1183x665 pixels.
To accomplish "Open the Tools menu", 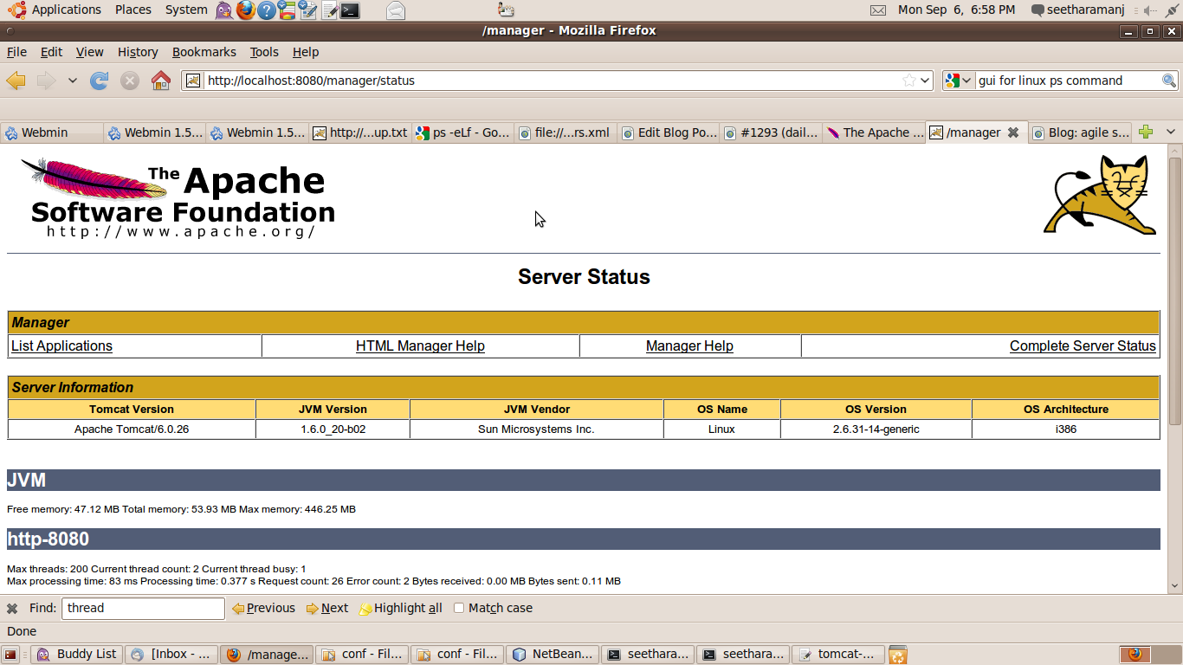I will coord(264,52).
